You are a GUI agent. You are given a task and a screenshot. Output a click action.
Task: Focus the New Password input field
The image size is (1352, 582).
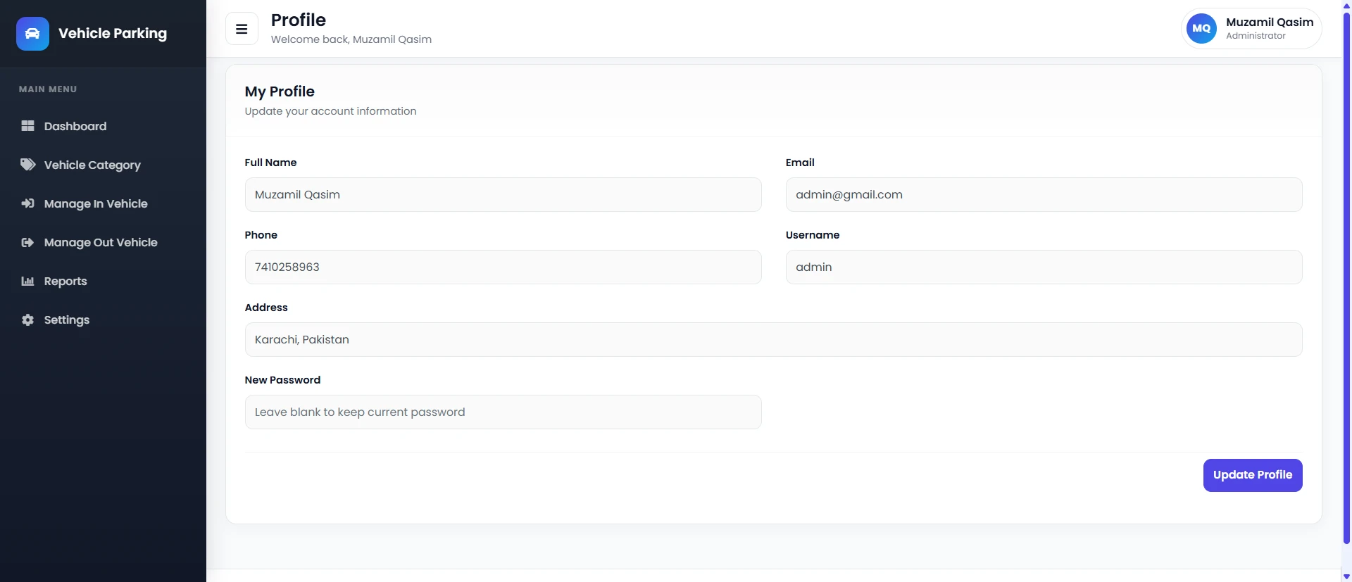(503, 412)
